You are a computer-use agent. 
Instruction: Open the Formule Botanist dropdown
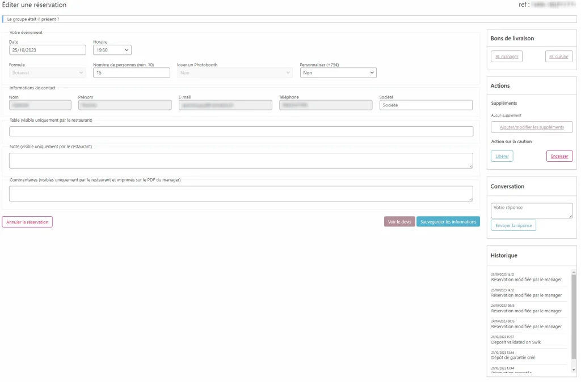coord(48,73)
